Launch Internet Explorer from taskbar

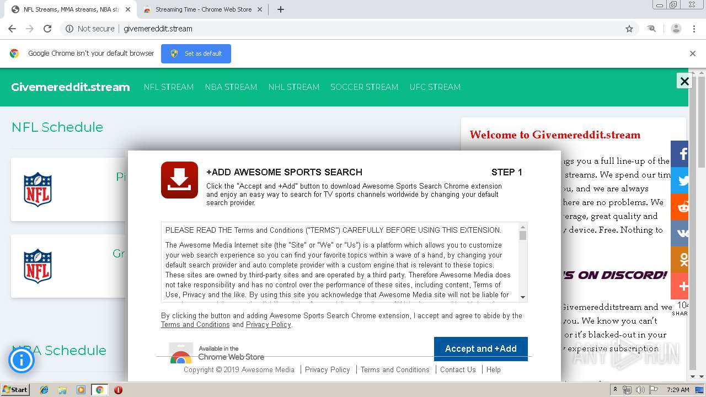[x=44, y=390]
